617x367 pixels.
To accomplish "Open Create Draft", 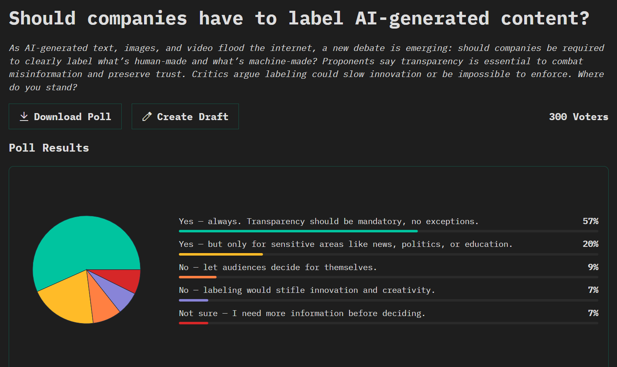I will click(x=185, y=116).
